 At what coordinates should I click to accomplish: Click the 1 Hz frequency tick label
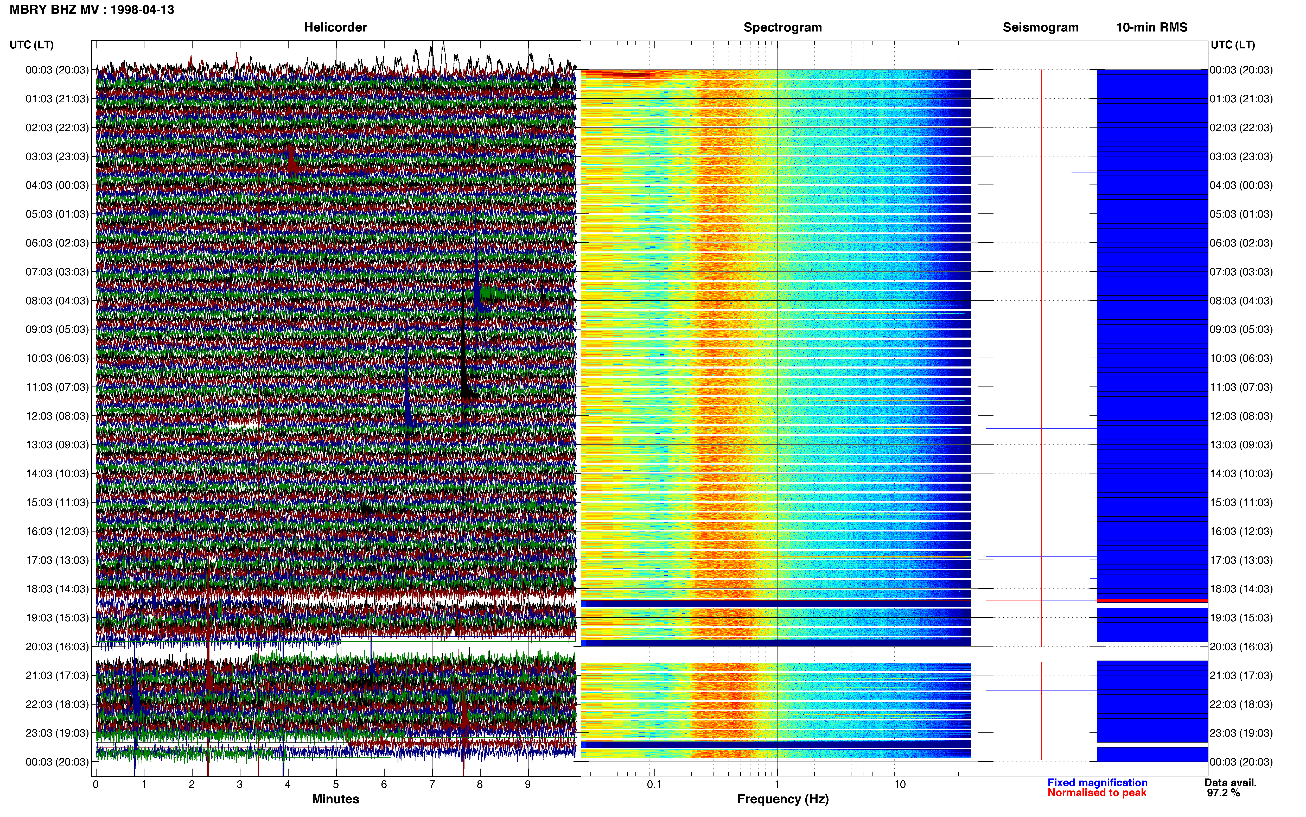coord(777,784)
